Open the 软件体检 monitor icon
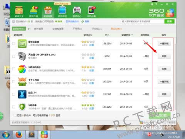The width and height of the screenshot is (185, 139). (x=62, y=10)
